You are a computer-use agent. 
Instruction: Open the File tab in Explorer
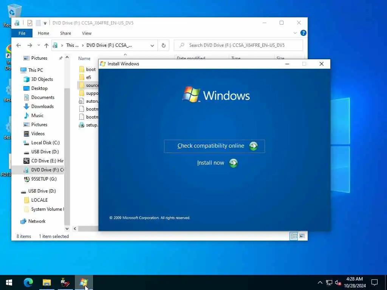pos(22,33)
